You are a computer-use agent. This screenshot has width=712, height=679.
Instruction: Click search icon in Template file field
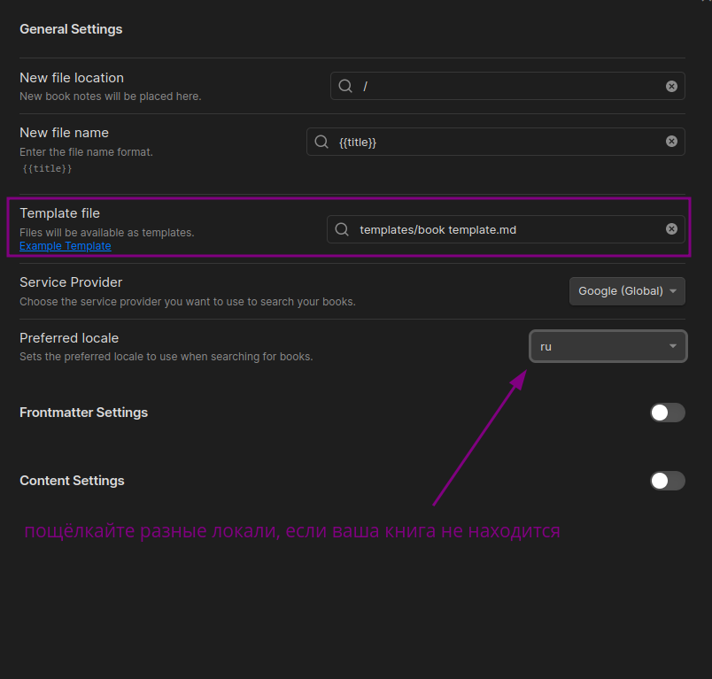pos(342,229)
